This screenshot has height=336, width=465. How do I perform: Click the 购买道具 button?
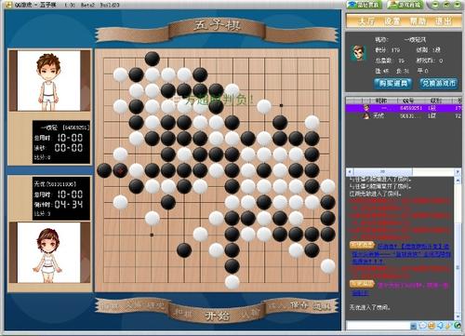tap(392, 84)
